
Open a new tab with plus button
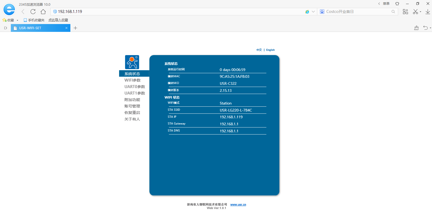(x=76, y=28)
